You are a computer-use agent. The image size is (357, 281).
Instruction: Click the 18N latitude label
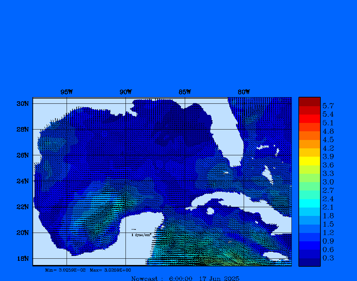(x=22, y=258)
